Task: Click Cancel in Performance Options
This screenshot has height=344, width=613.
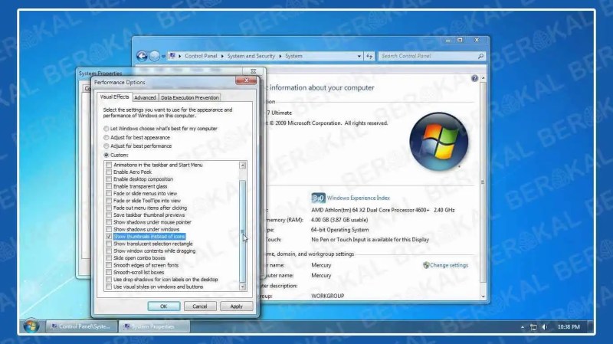Action: point(200,306)
